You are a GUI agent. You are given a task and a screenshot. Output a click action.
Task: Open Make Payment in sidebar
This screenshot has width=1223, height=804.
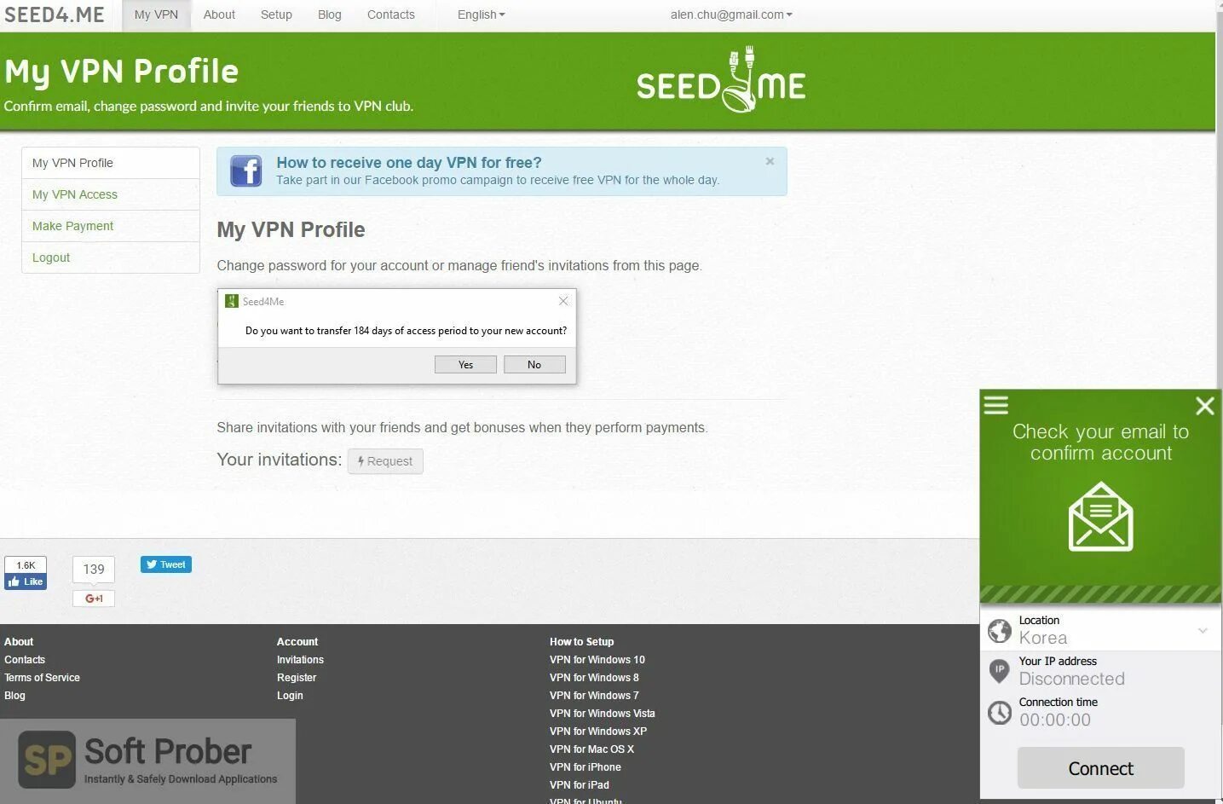click(111, 226)
